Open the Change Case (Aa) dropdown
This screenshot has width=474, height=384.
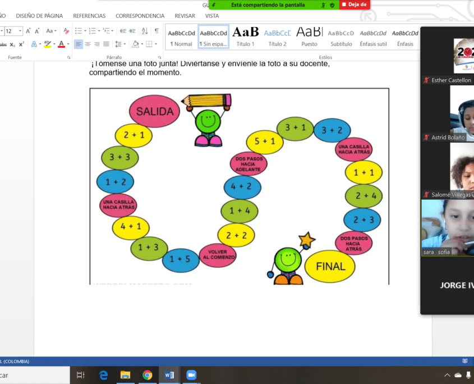51,31
